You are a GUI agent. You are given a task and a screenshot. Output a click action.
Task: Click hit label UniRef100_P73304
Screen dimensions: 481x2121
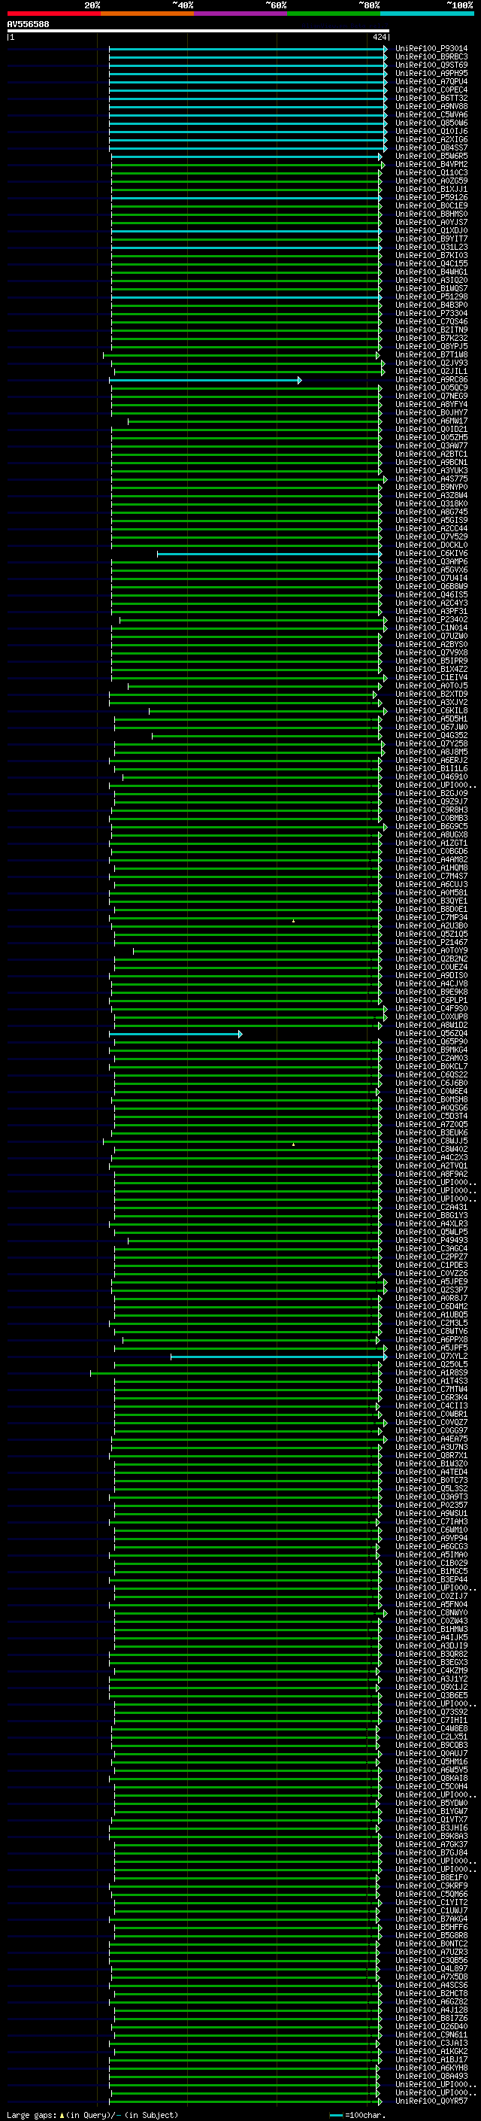pos(431,314)
